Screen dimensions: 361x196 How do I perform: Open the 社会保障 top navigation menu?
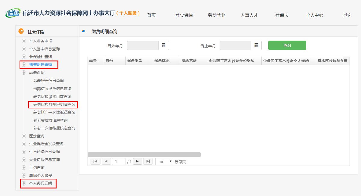184,15
